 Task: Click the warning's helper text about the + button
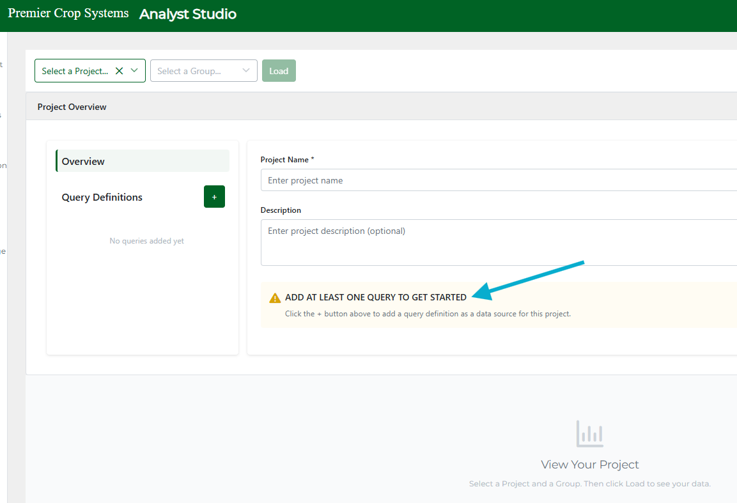[428, 314]
